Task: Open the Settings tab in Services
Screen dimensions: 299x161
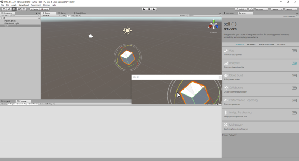Action: point(281,44)
